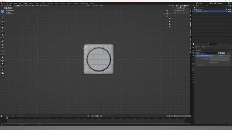Enable solid viewport shading
This screenshot has width=232, height=130.
tap(185, 6)
